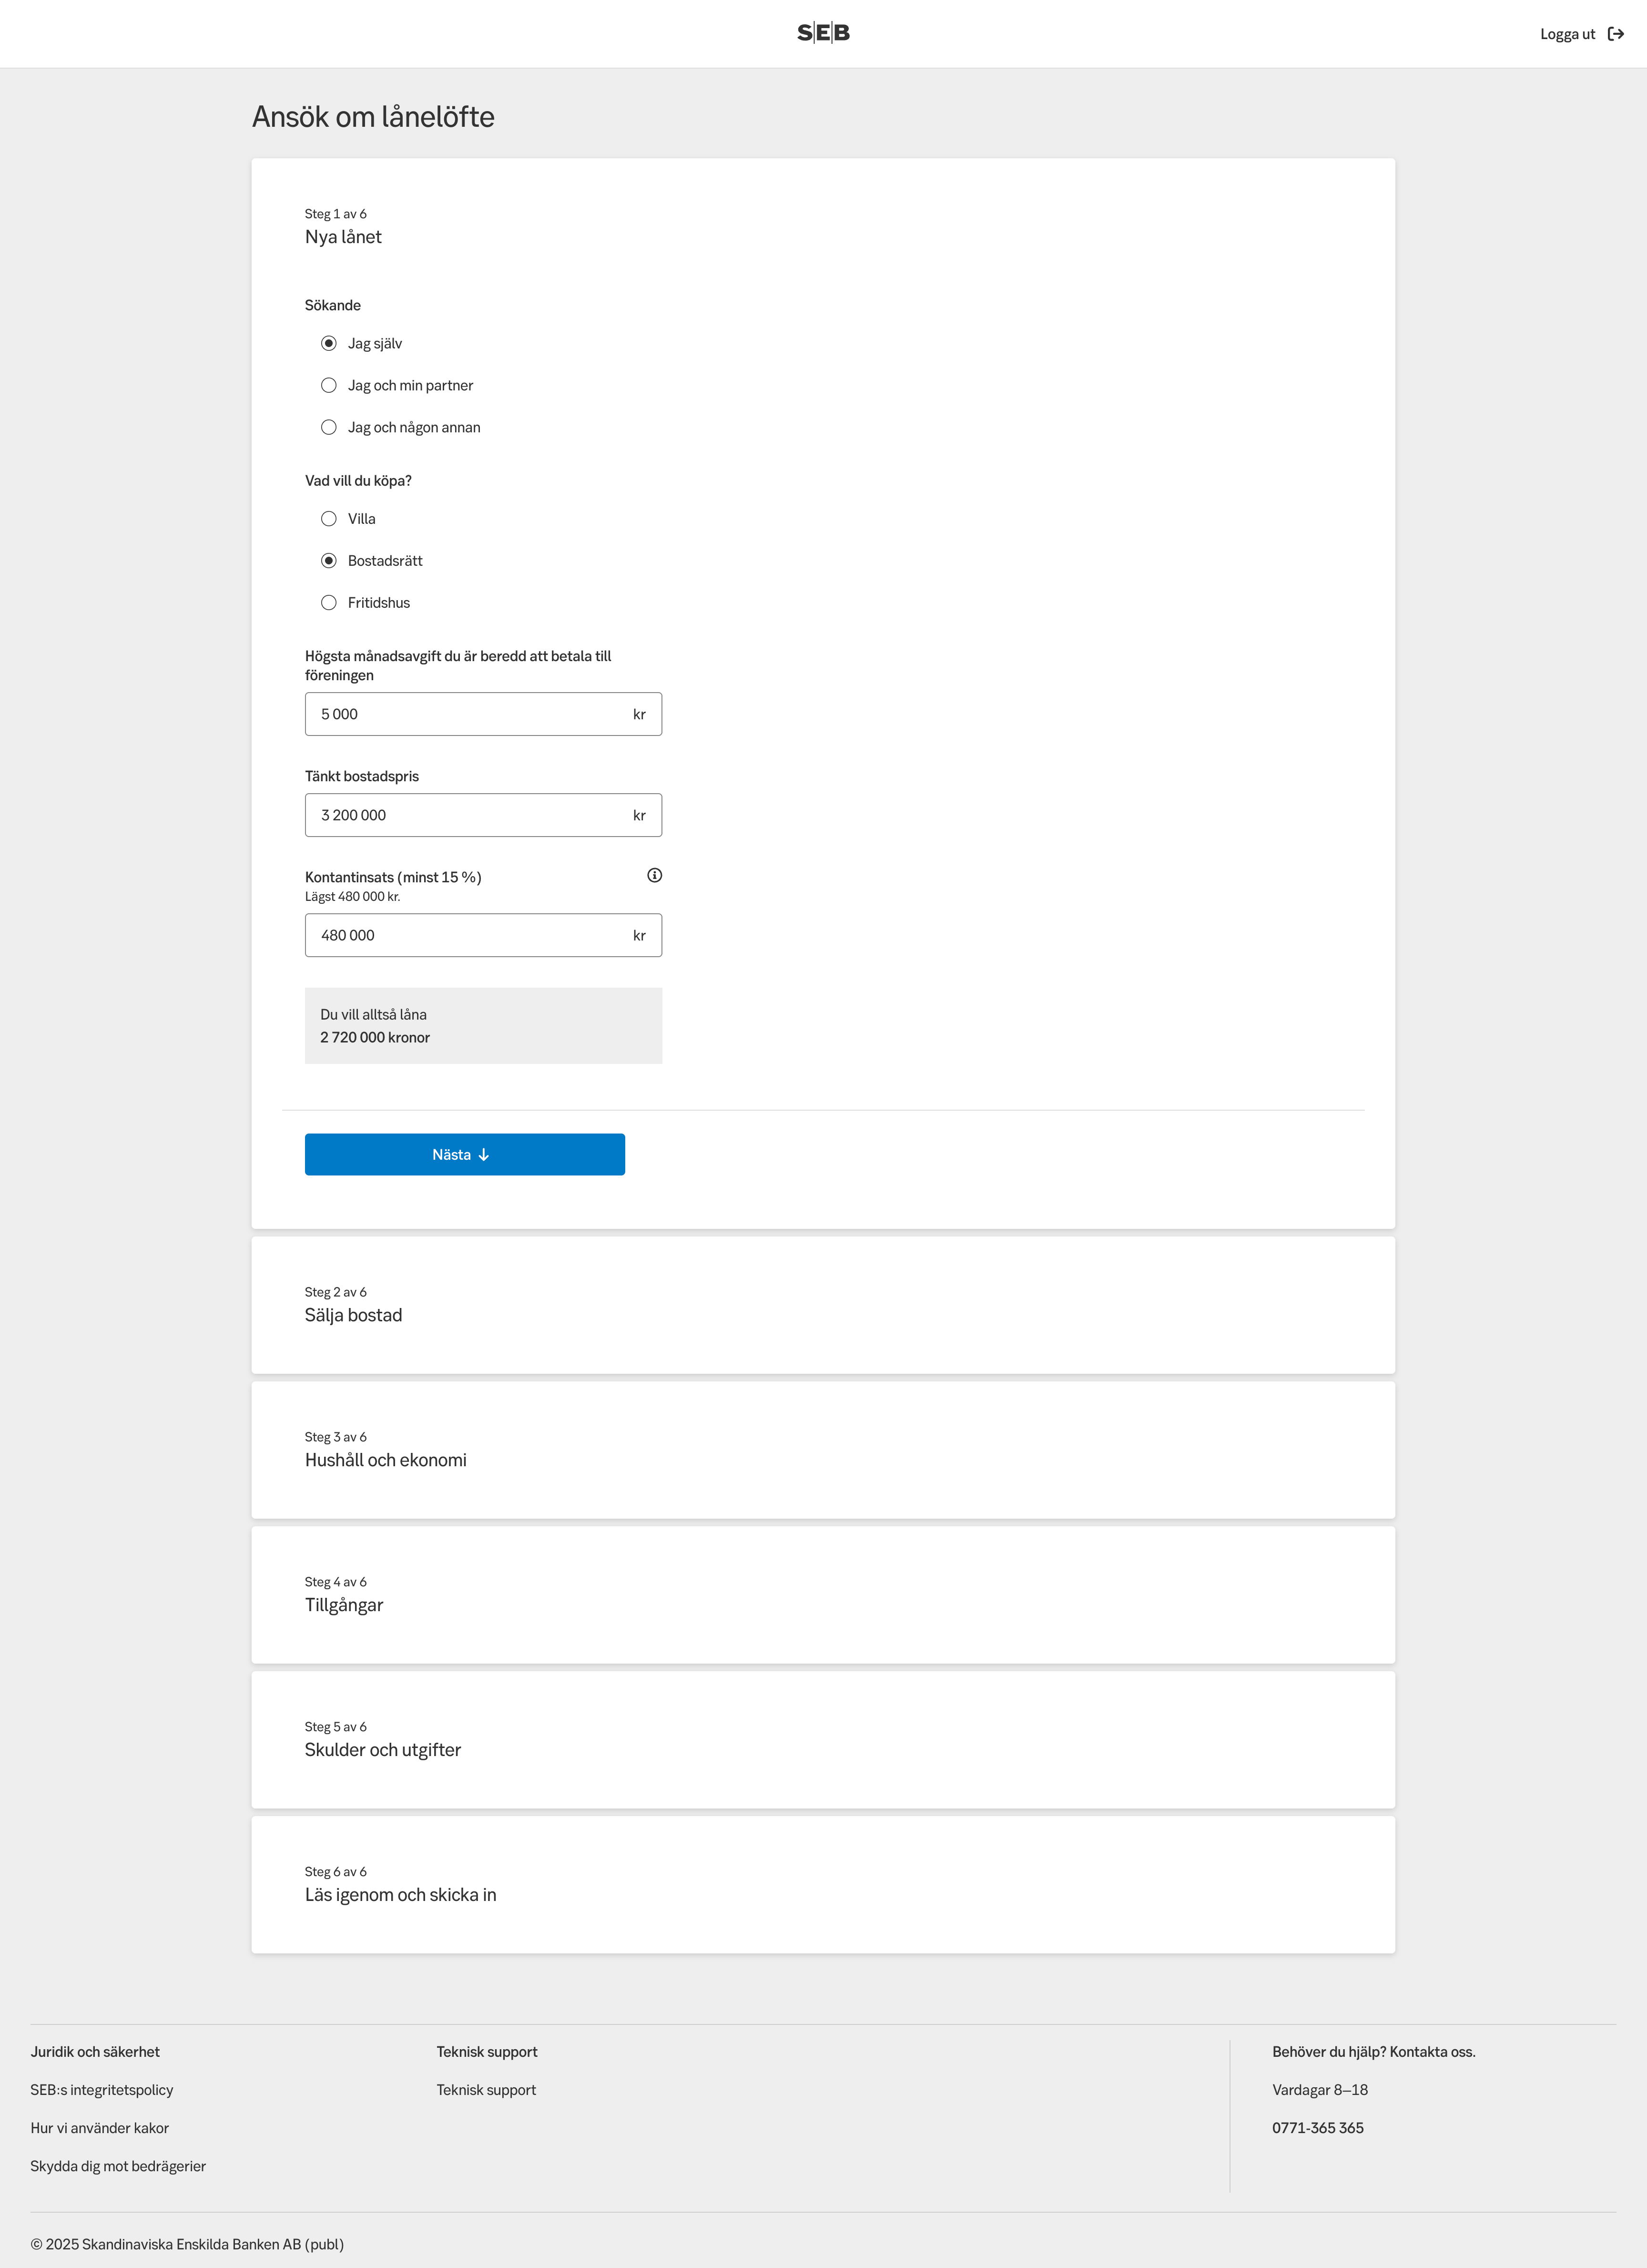Expand step 4 'Tillgångar'
The image size is (1647, 2268).
[x=344, y=1604]
